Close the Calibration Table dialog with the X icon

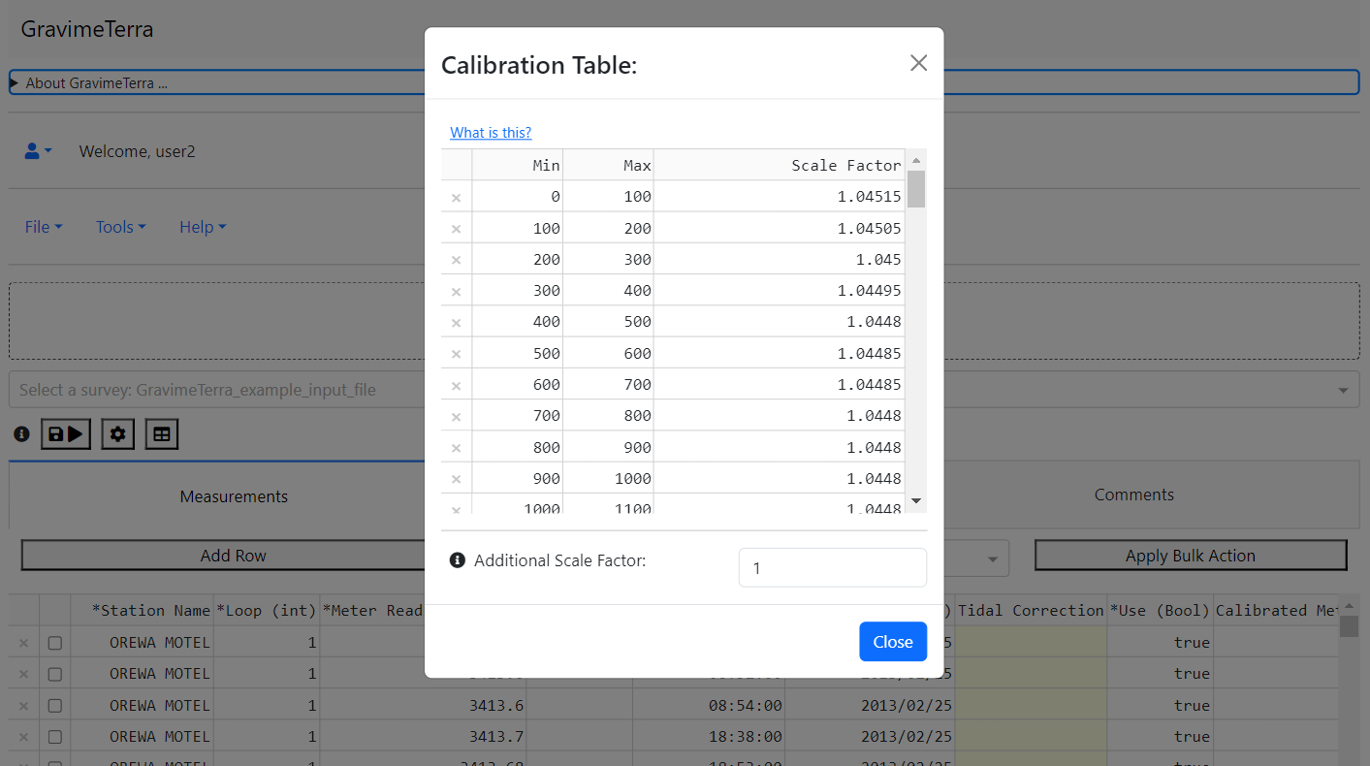pos(918,63)
